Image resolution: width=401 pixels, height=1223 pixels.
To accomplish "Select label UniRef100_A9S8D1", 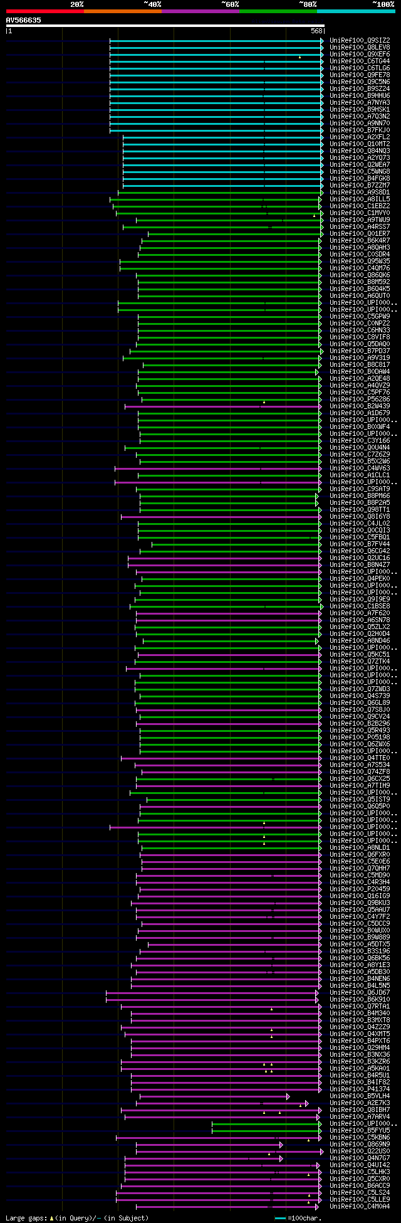I will coord(360,193).
